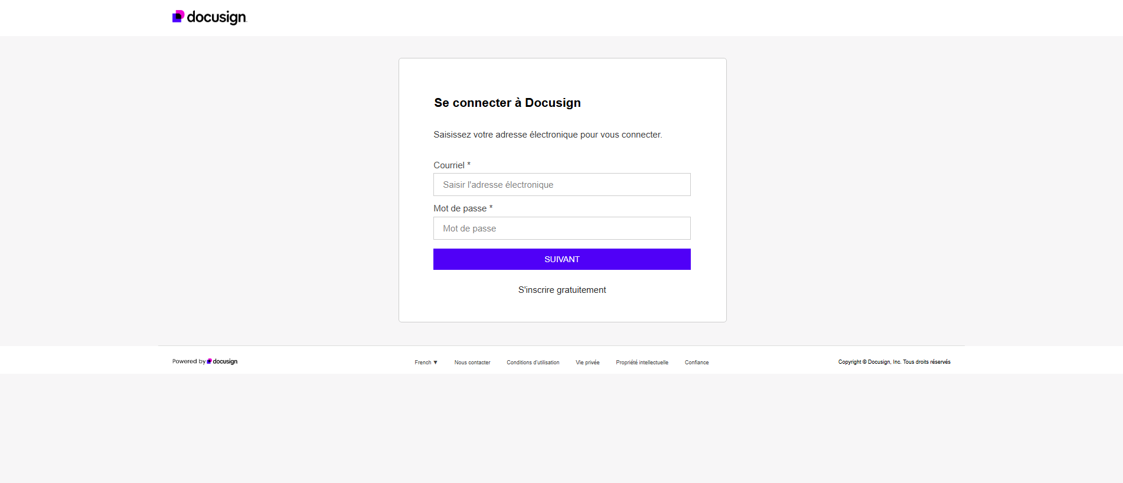Open the French language dropdown
Image resolution: width=1123 pixels, height=483 pixels.
426,363
